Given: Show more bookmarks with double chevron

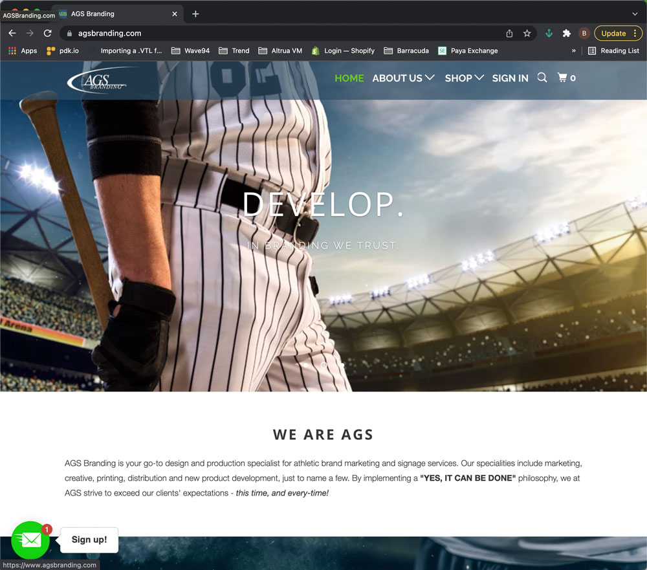Looking at the screenshot, I should coord(573,50).
